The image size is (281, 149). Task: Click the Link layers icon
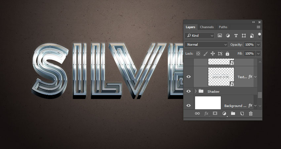point(197,114)
